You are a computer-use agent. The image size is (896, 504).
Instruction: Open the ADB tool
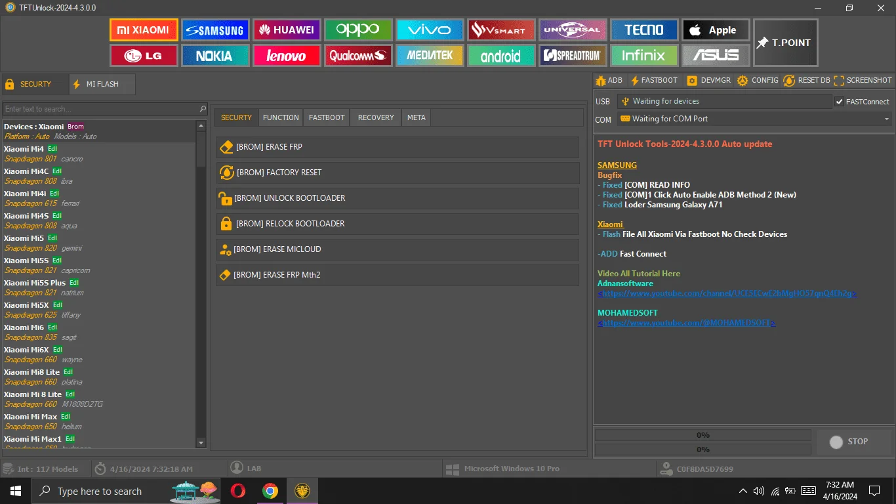pos(609,80)
